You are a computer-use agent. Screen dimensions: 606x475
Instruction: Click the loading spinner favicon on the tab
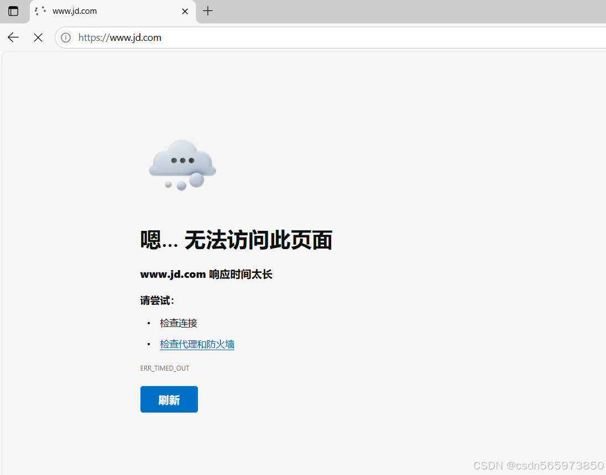tap(39, 10)
